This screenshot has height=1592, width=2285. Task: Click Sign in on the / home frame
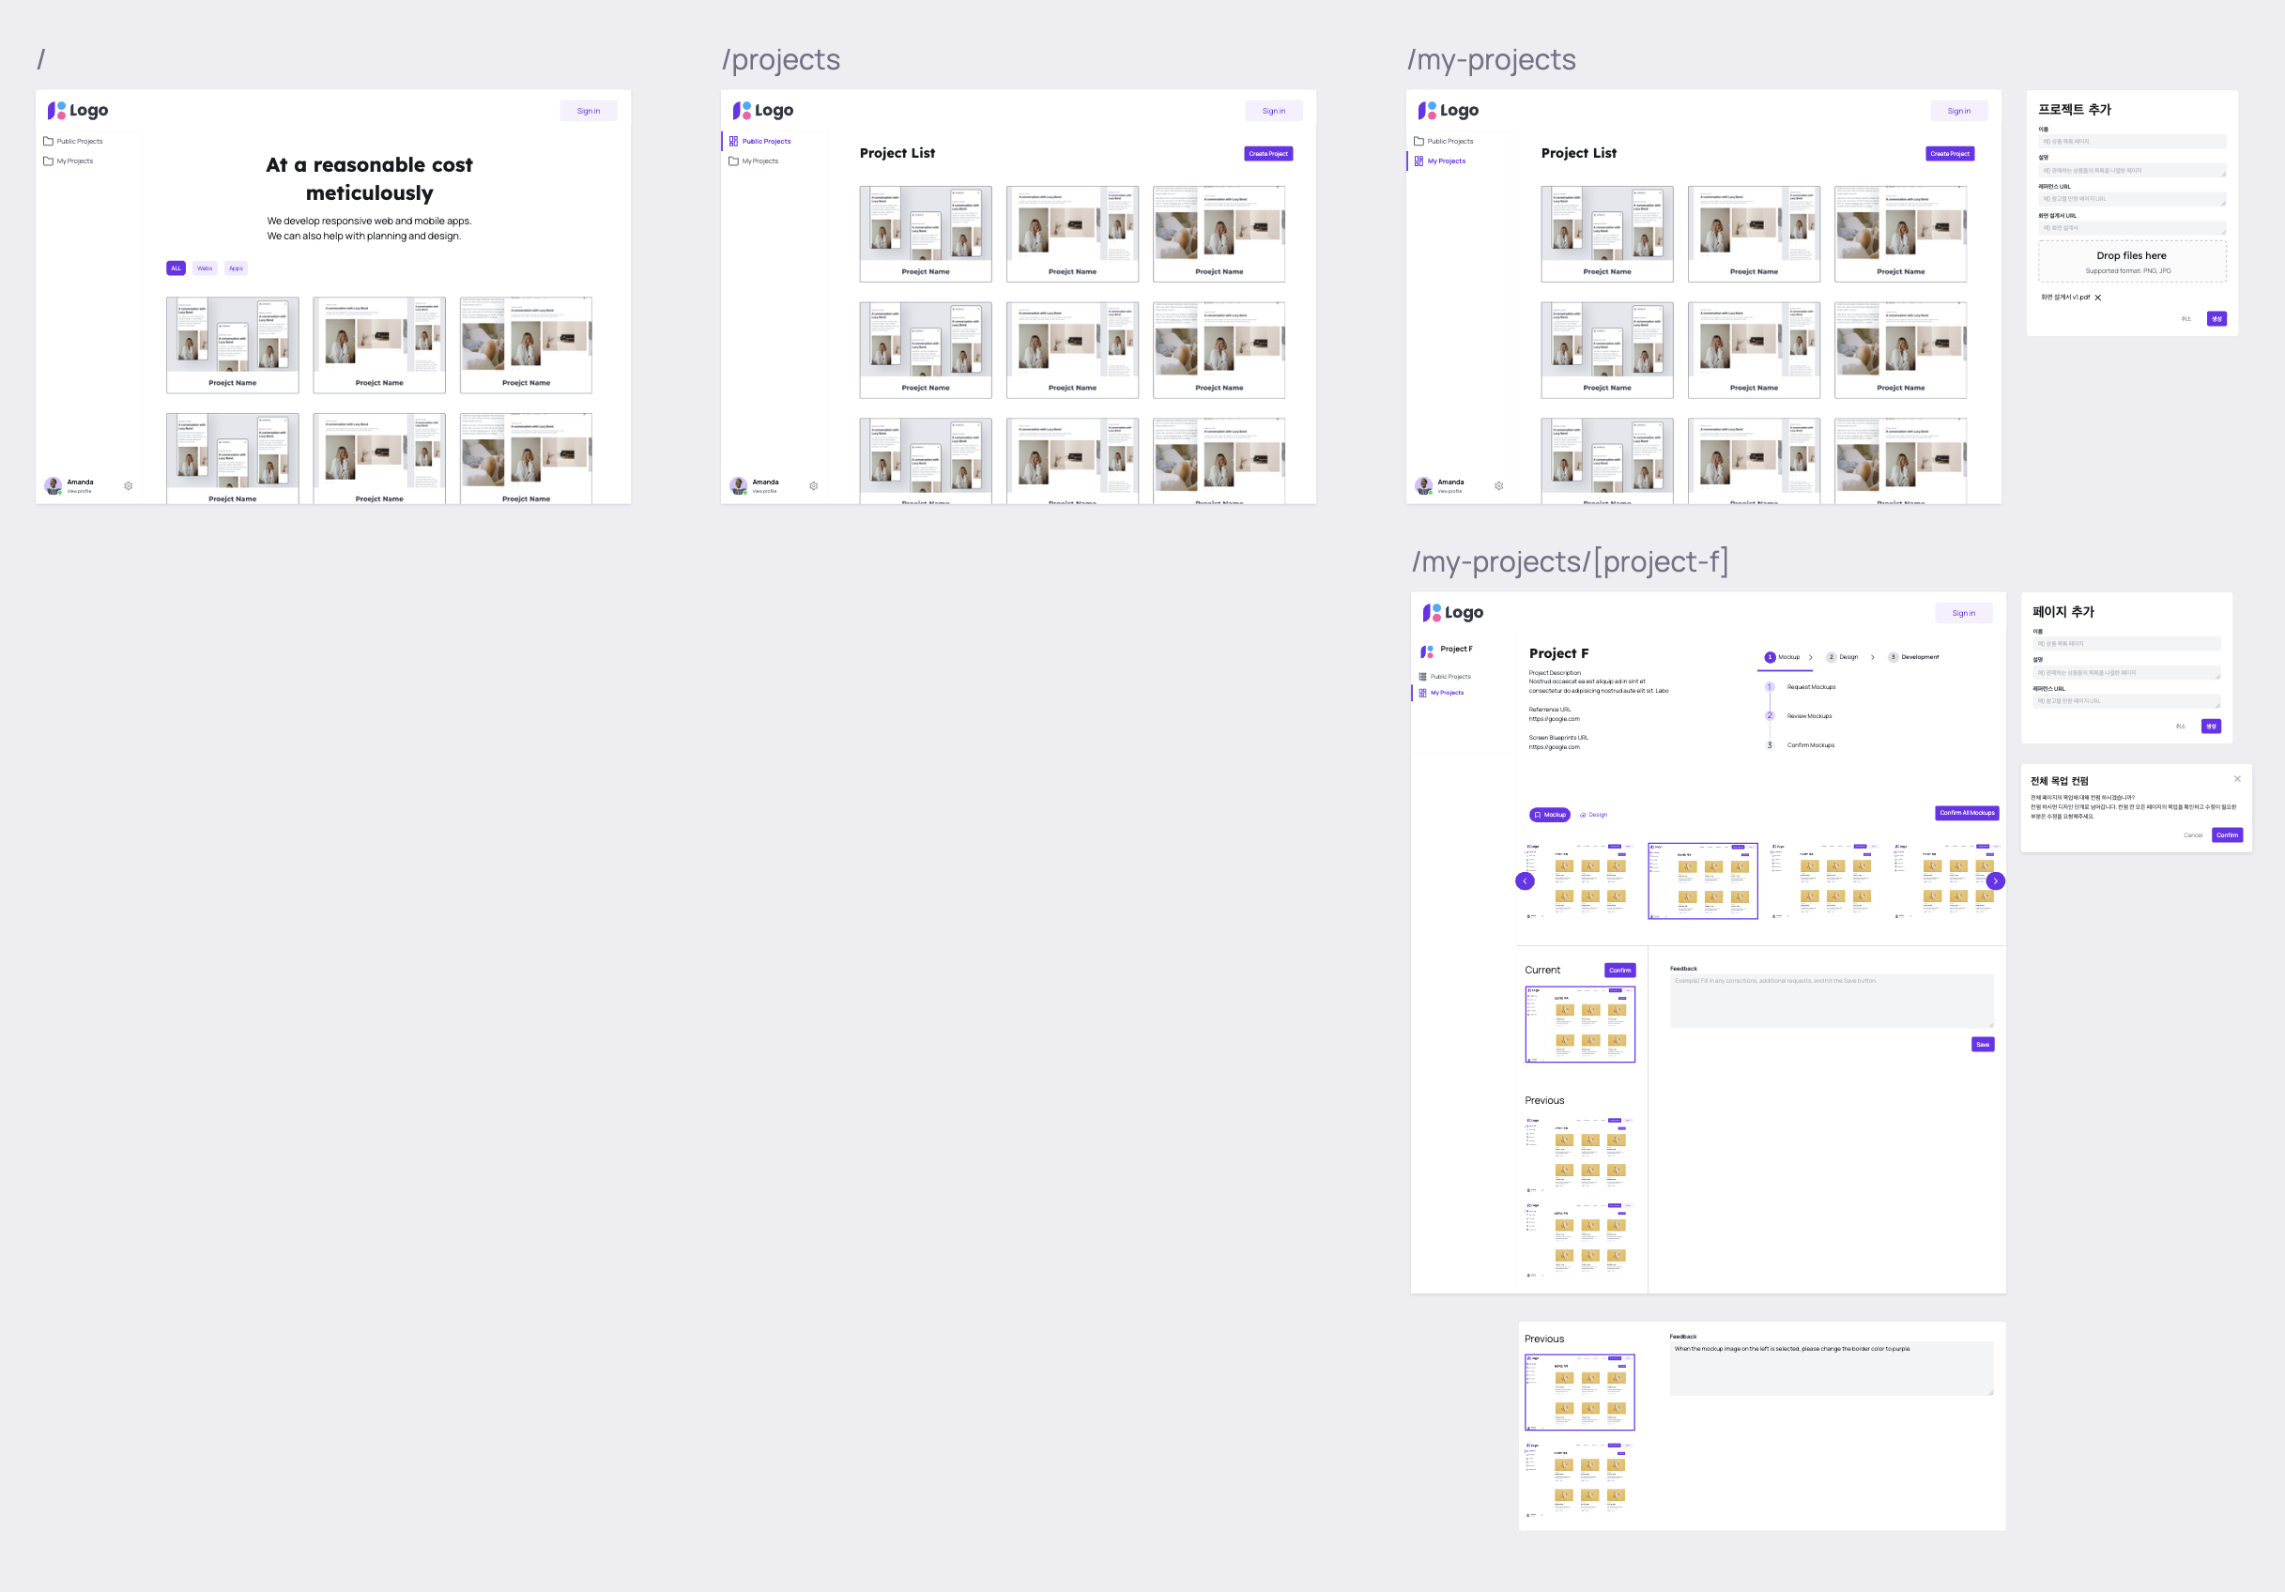click(x=589, y=111)
